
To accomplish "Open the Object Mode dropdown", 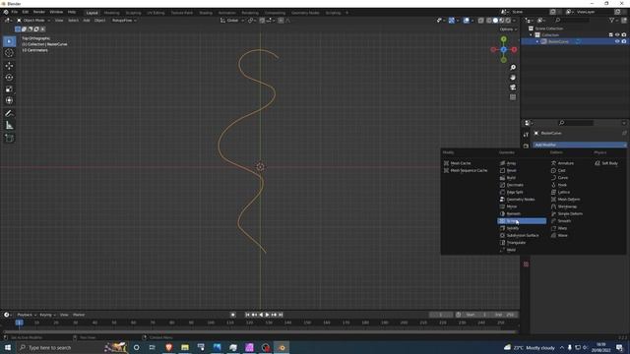I will click(x=33, y=20).
